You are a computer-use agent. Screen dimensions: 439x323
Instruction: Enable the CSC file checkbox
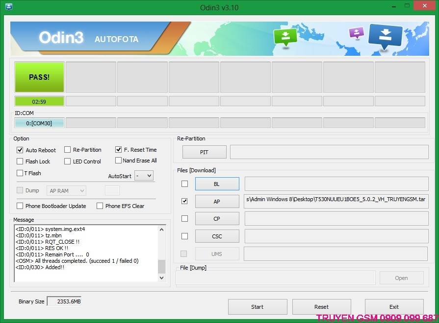pos(184,236)
